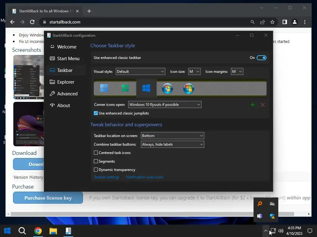Collapse the hidden tray icons chevron
Image resolution: width=317 pixels, height=237 pixels.
266,231
